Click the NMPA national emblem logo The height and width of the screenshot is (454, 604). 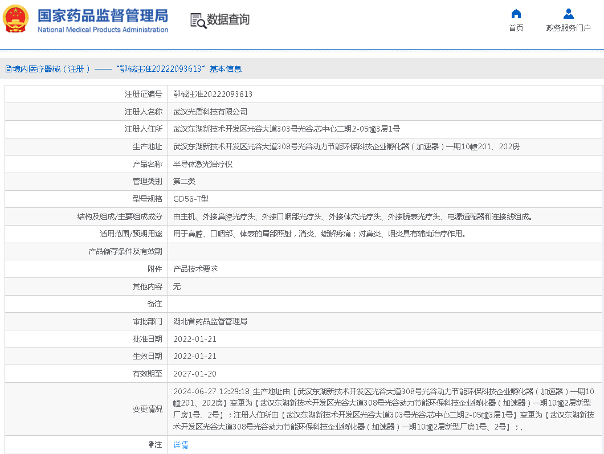16,19
